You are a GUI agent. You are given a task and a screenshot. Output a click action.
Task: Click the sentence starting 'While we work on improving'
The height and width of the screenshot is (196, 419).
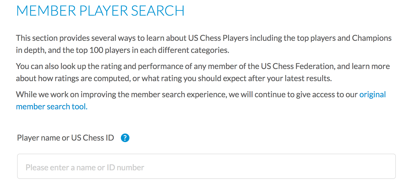201,101
